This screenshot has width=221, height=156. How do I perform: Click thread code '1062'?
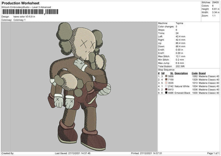coord(195,76)
